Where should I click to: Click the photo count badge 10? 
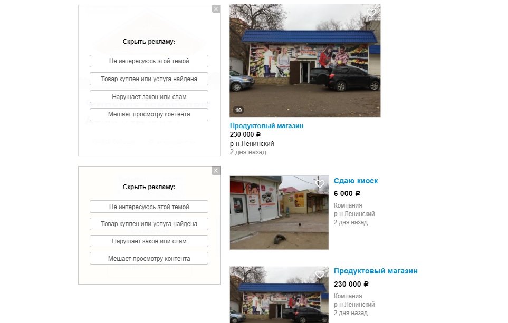click(238, 110)
